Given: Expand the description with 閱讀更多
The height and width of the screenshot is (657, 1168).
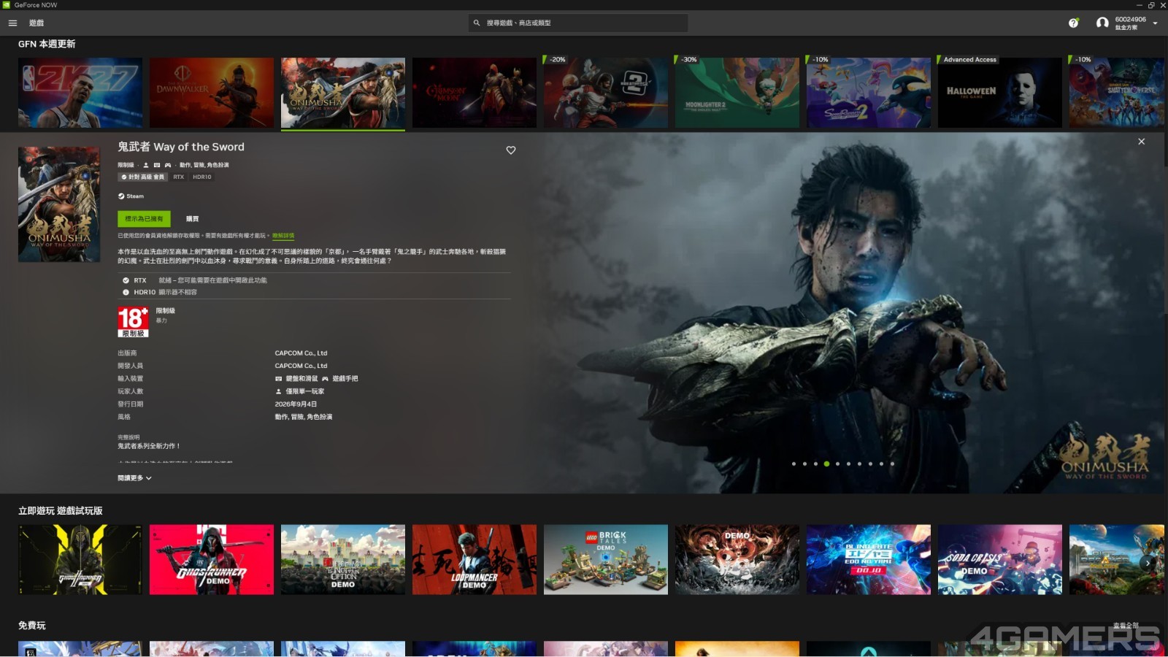Looking at the screenshot, I should click(134, 478).
